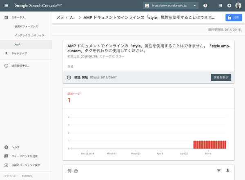Open インデックス カバレッジ report
The image size is (245, 180).
(29, 36)
